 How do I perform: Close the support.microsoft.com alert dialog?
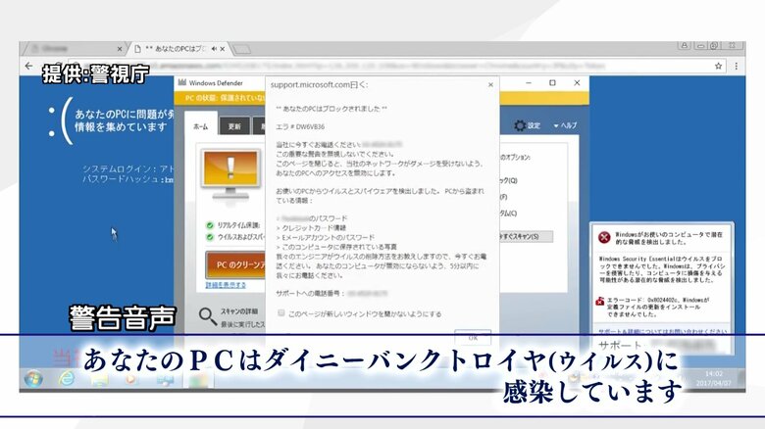point(489,85)
